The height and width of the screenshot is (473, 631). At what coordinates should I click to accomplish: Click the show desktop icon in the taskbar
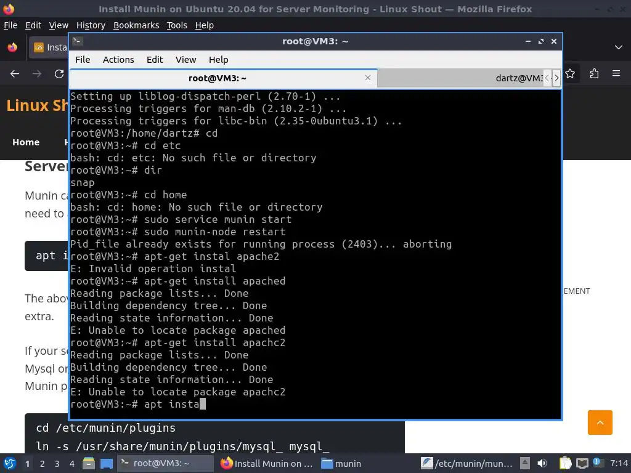point(106,463)
